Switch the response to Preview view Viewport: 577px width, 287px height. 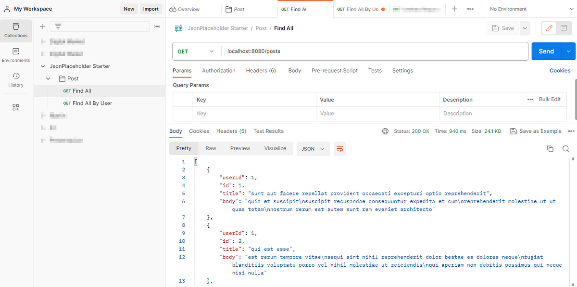pyautogui.click(x=240, y=148)
